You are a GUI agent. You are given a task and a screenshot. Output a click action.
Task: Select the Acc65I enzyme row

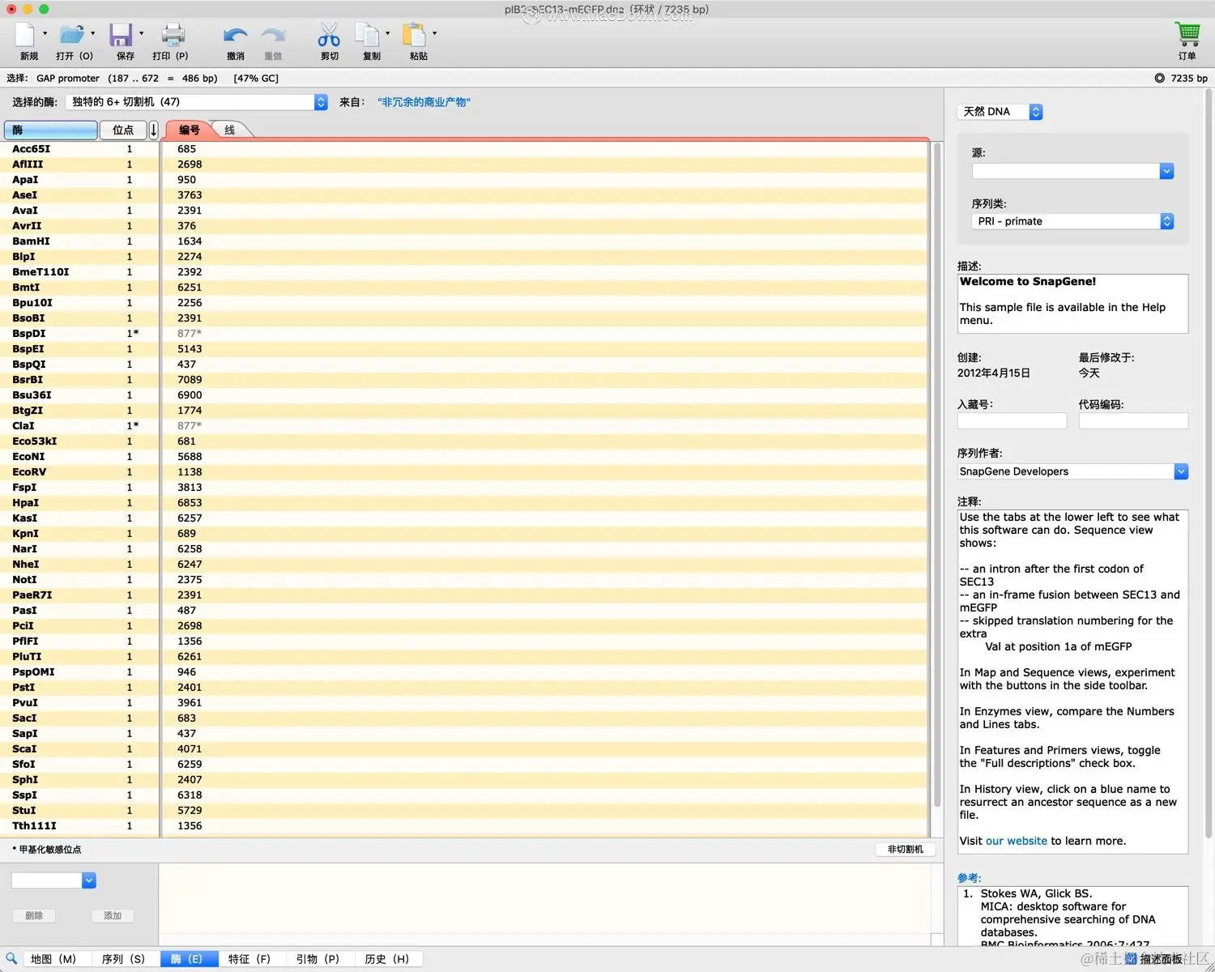(465, 149)
